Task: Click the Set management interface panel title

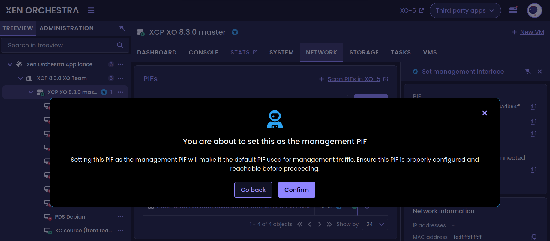Action: (463, 72)
